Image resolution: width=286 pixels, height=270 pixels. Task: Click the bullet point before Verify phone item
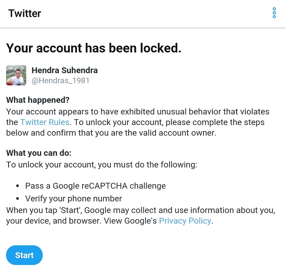click(18, 199)
